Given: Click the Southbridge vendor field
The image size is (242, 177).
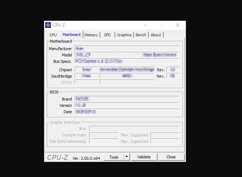Looking at the screenshot, I should click(x=87, y=76).
